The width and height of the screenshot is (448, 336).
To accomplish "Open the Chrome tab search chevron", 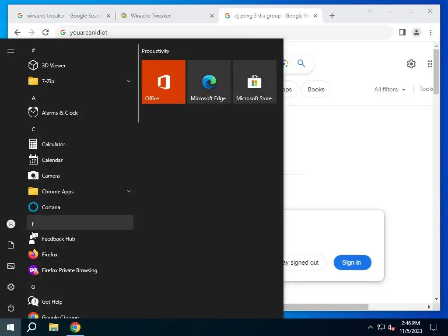I will pyautogui.click(x=369, y=11).
